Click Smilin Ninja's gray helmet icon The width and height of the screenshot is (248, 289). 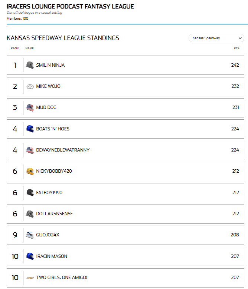(x=30, y=65)
